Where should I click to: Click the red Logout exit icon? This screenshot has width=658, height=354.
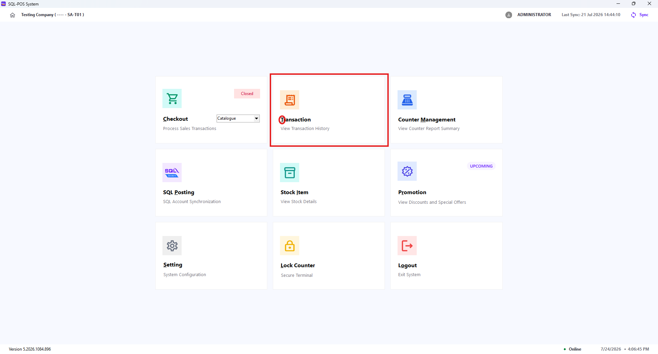click(407, 246)
